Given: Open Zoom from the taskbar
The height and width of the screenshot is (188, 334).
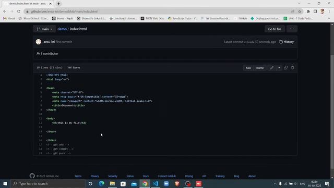Looking at the screenshot, I should pyautogui.click(x=166, y=183).
